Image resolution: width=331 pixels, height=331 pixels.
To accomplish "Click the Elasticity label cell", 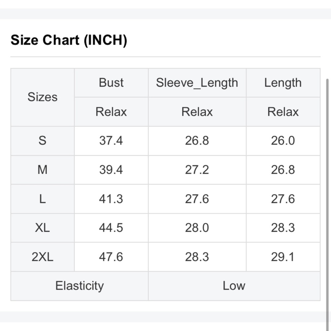I will (x=79, y=286).
